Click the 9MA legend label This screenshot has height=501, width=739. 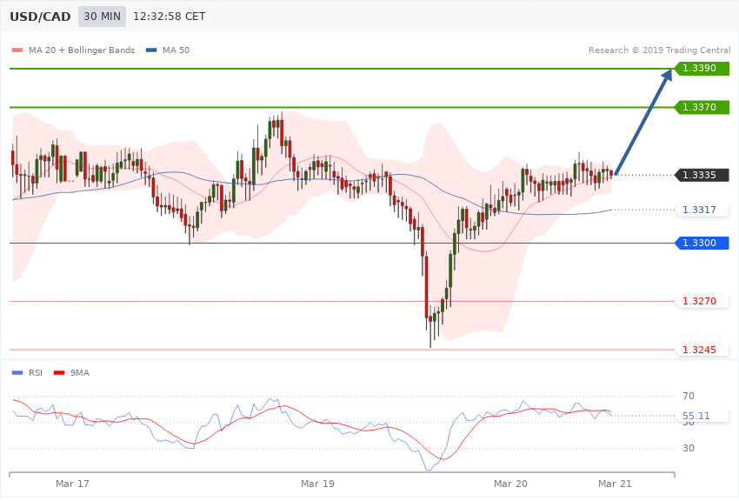click(80, 373)
